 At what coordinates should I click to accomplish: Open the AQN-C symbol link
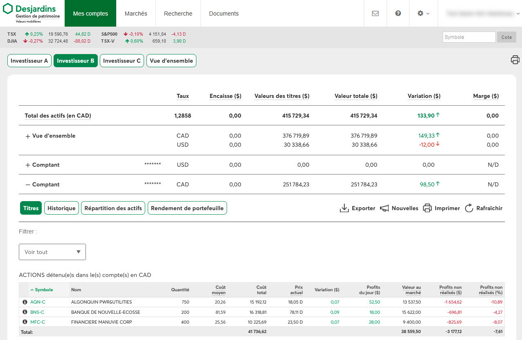pos(38,302)
